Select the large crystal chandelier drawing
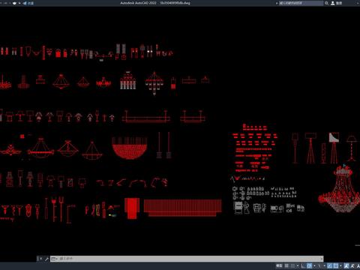The height and width of the screenshot is (270, 360). (x=340, y=188)
